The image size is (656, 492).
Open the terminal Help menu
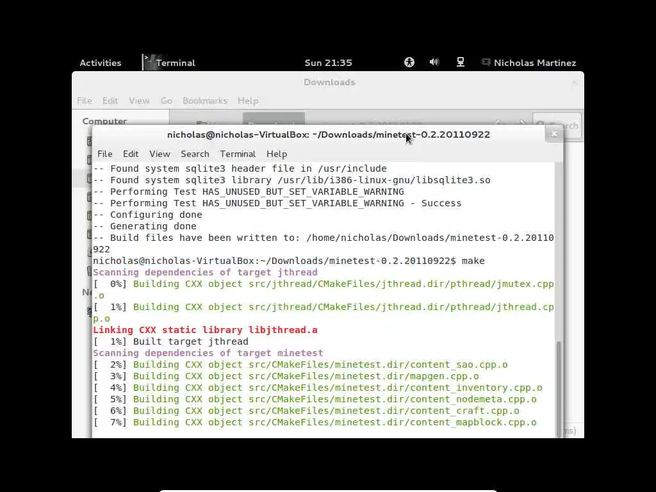click(277, 154)
